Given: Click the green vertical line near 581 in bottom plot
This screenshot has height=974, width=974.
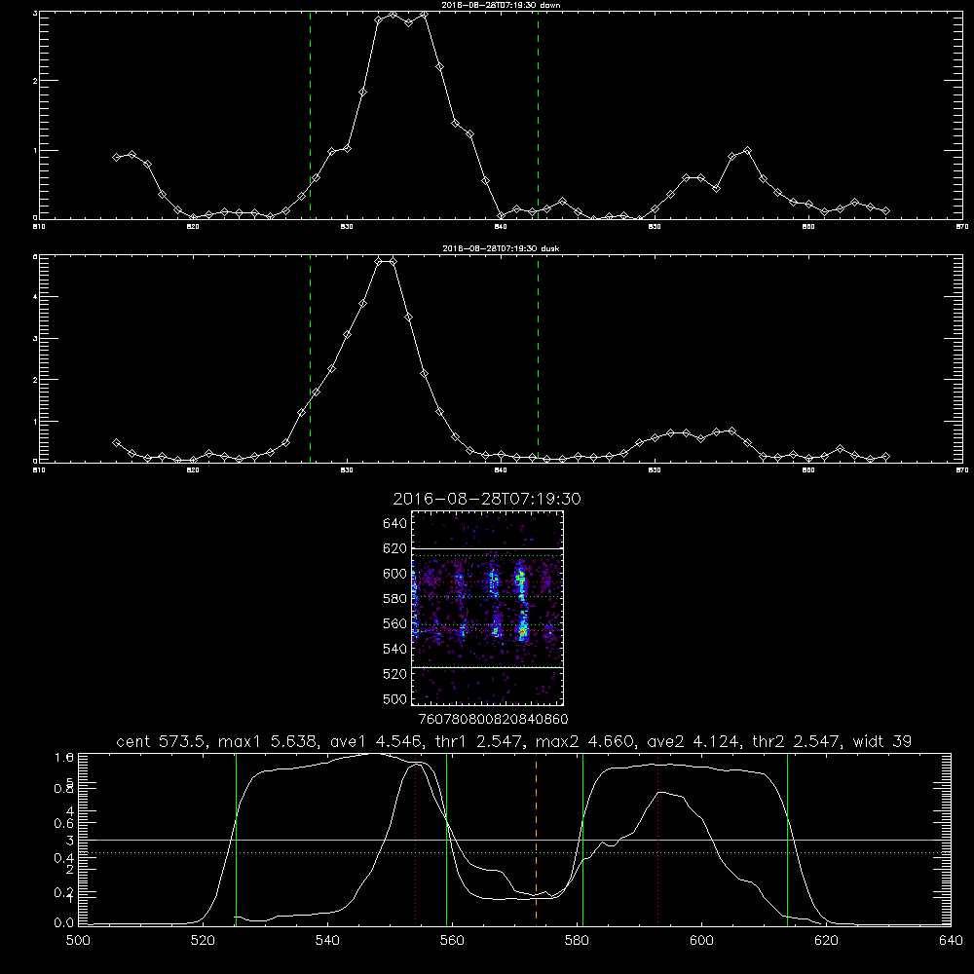Looking at the screenshot, I should pyautogui.click(x=582, y=840).
